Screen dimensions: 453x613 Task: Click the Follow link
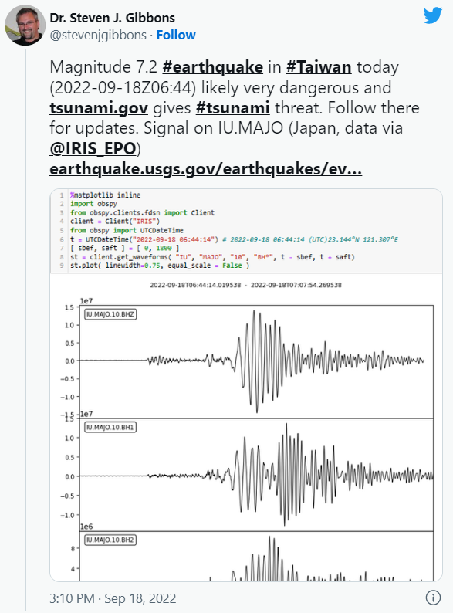pyautogui.click(x=176, y=36)
